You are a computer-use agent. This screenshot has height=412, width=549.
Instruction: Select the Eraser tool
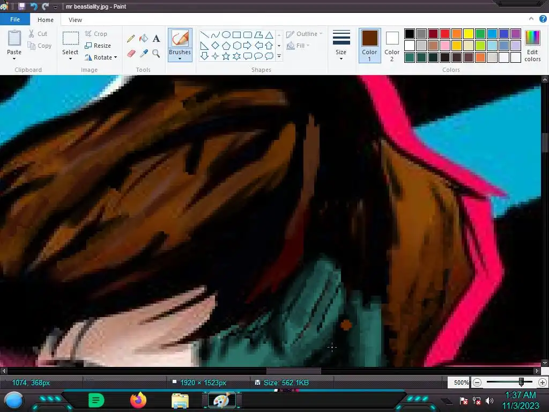tap(131, 53)
